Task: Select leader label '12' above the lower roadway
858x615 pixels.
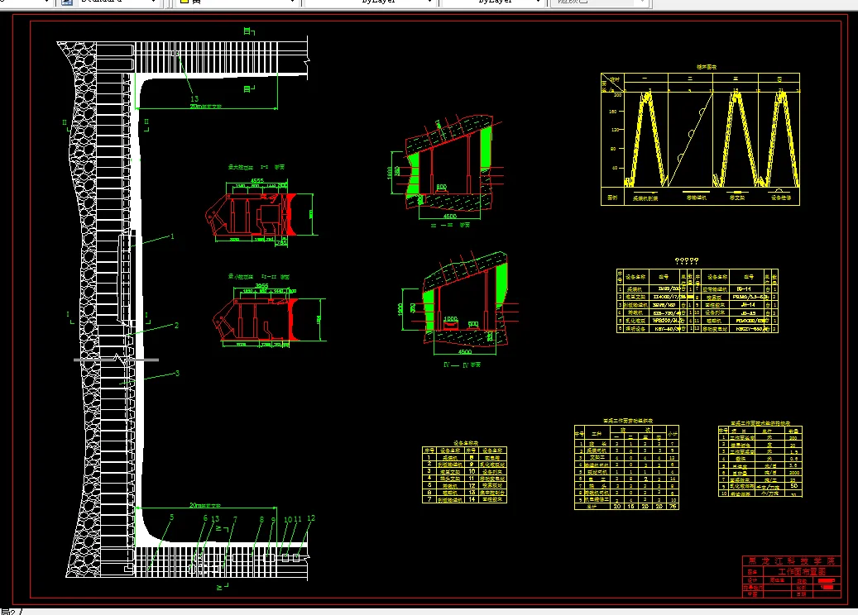Action: pos(311,518)
